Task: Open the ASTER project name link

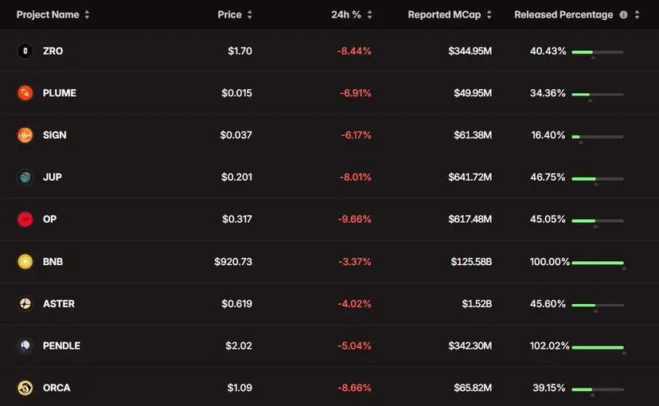Action: pos(60,303)
